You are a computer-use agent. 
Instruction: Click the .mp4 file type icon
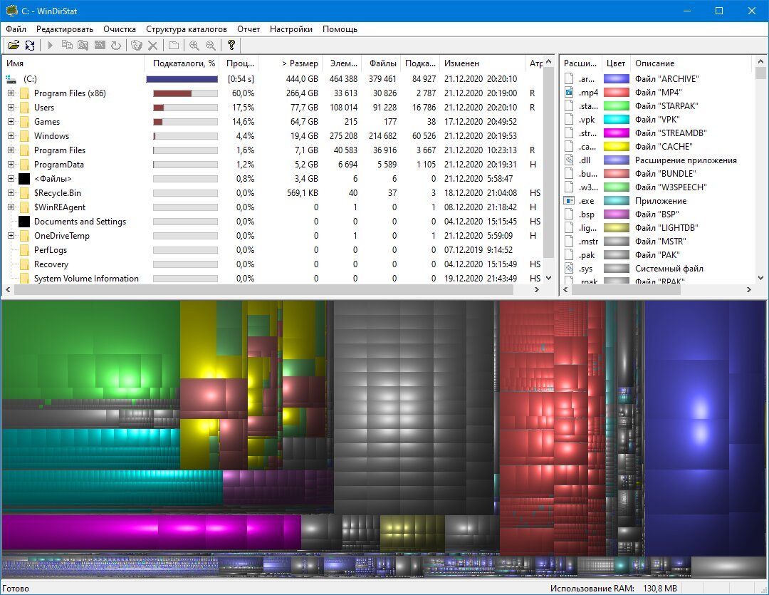click(569, 93)
